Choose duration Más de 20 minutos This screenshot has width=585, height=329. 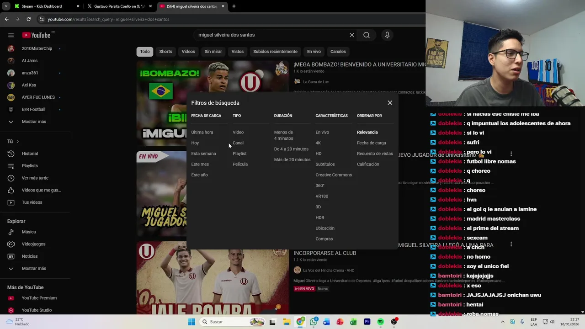point(292,159)
